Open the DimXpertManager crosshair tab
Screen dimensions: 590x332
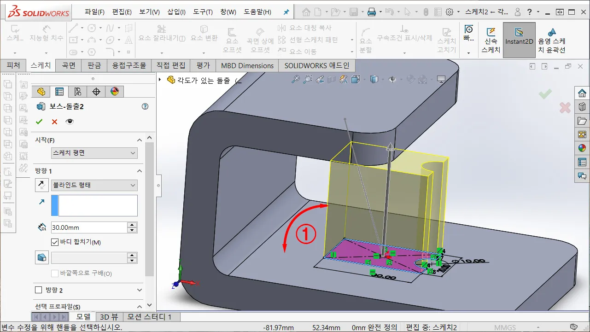96,91
